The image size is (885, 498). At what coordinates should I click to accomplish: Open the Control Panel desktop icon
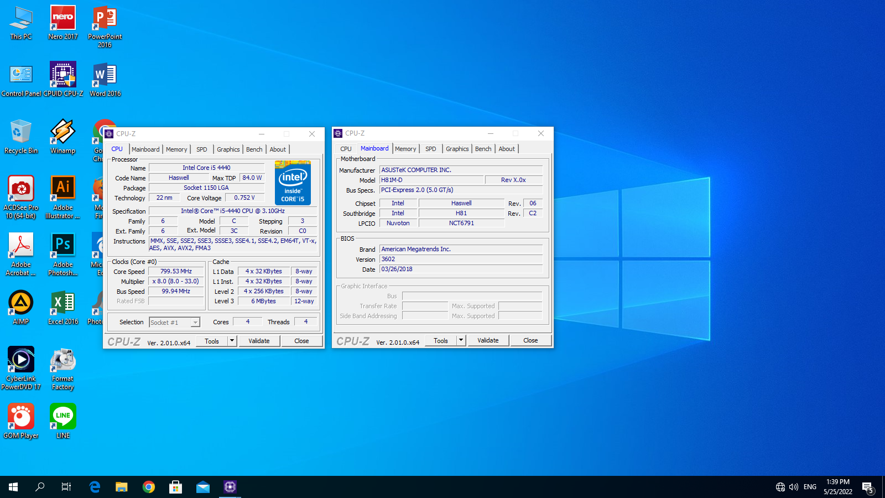pos(21,80)
